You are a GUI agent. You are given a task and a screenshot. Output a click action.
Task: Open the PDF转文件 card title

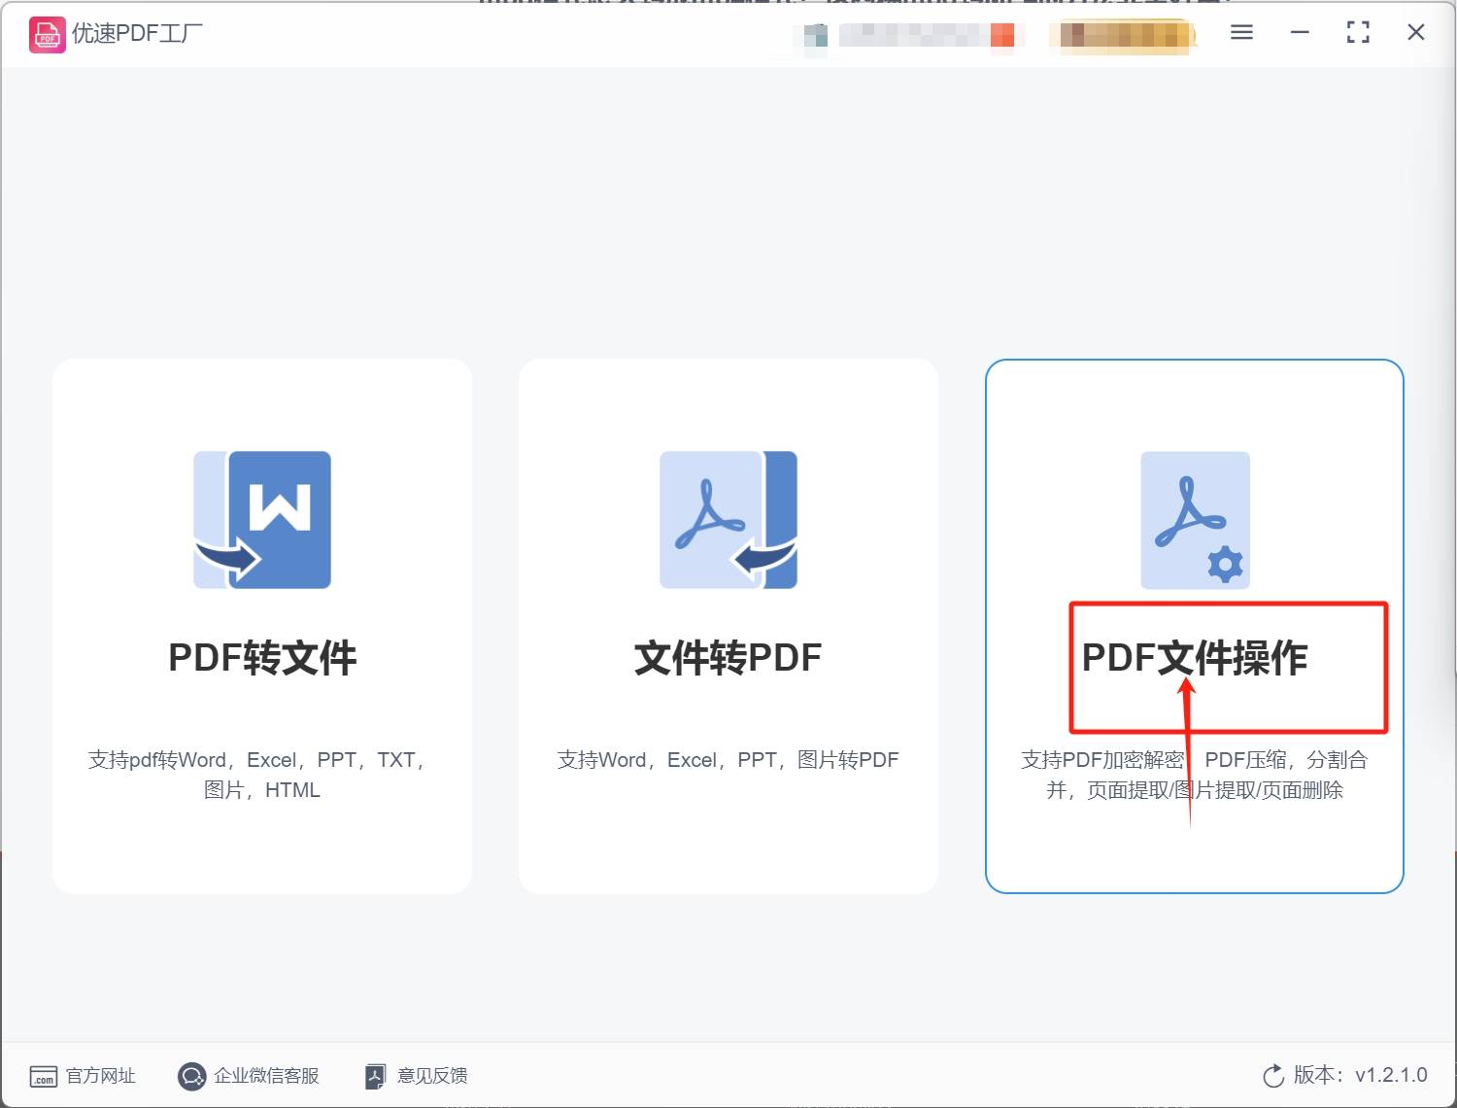pyautogui.click(x=262, y=658)
